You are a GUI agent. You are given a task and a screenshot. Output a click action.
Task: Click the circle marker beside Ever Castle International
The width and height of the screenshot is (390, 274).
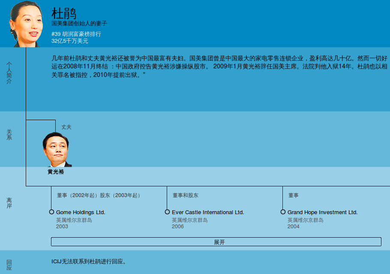pyautogui.click(x=167, y=212)
